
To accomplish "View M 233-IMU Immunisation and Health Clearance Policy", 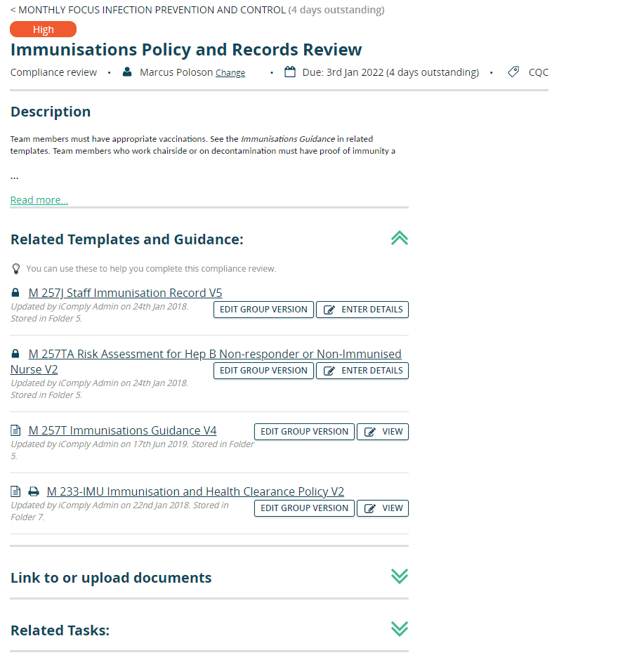I will (383, 508).
